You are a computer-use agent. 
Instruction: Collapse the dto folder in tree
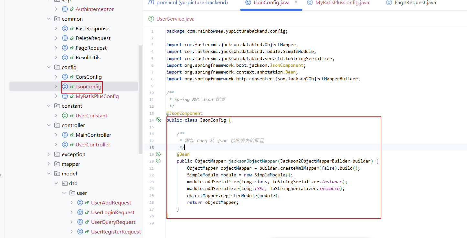pyautogui.click(x=56, y=183)
